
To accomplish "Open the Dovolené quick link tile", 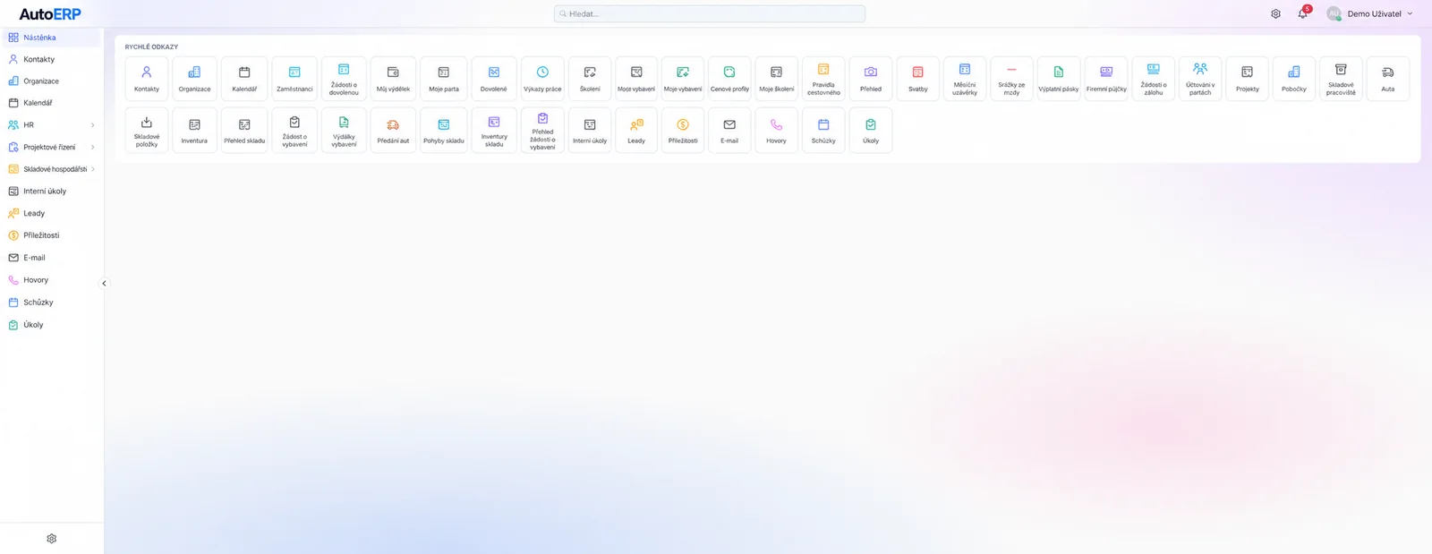I will tap(494, 79).
